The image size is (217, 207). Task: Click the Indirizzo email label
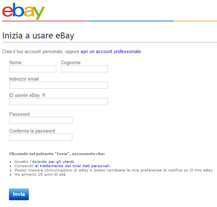[x=24, y=79]
